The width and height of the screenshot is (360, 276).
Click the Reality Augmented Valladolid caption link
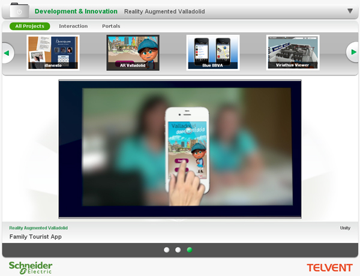tap(38, 228)
